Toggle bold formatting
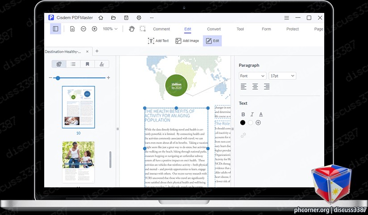This screenshot has height=215, width=368. click(243, 115)
